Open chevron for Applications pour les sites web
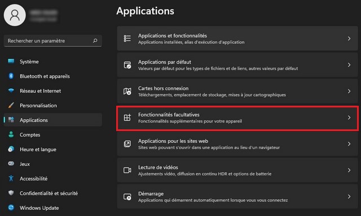Viewport: 361px width, 216px height. tap(349, 144)
